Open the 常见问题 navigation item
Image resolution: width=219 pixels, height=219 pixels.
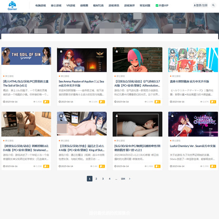pyautogui.click(x=145, y=6)
